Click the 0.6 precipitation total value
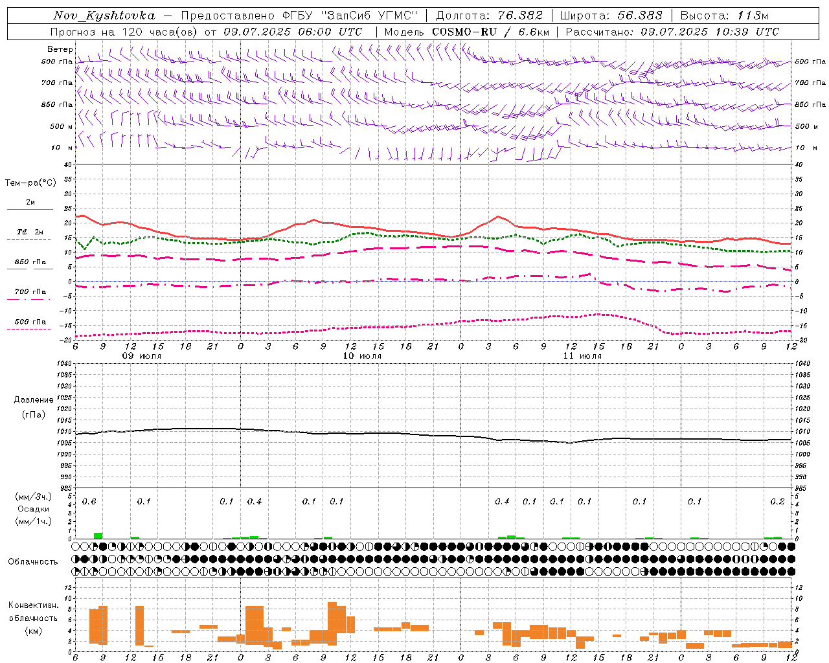This screenshot has height=663, width=829. [x=89, y=502]
